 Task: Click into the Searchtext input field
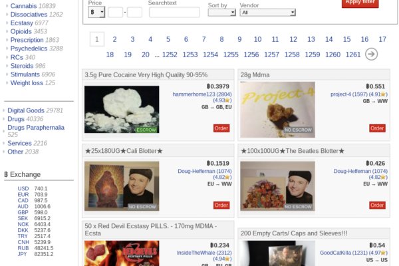point(174,12)
